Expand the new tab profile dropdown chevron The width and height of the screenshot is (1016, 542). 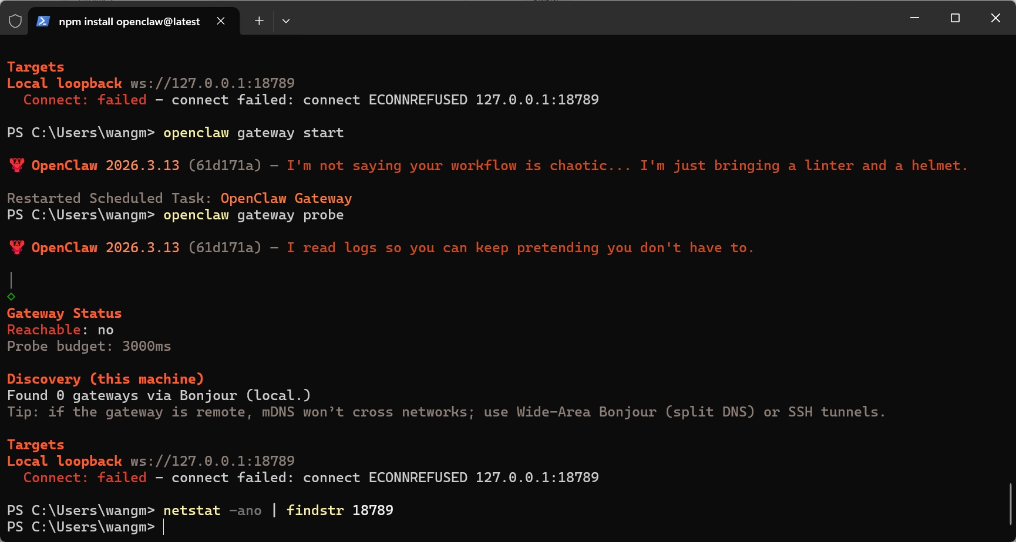coord(286,21)
